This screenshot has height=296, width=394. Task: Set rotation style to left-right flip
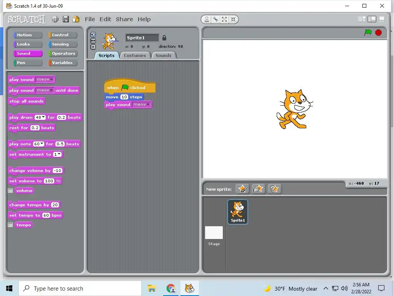point(93,41)
